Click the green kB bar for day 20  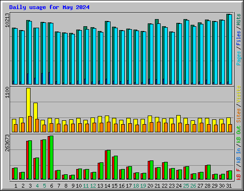(x=152, y=170)
